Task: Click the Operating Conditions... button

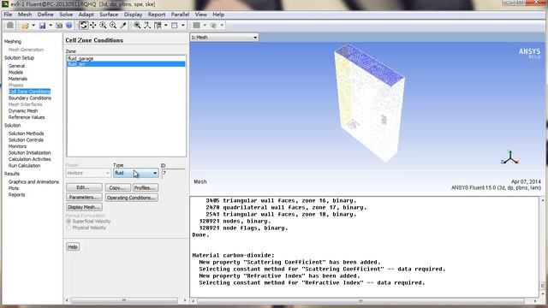Action: [x=131, y=198]
